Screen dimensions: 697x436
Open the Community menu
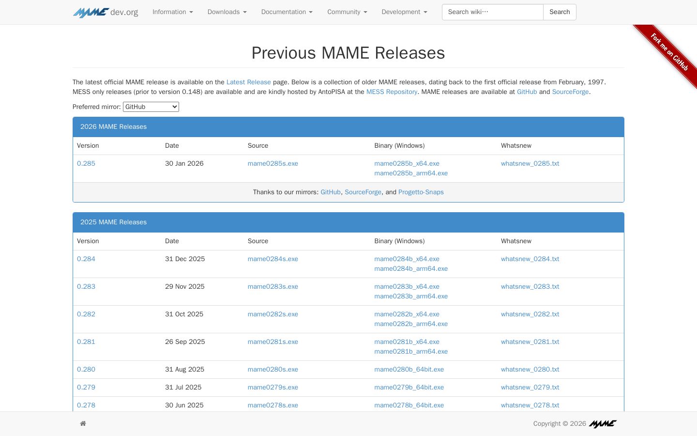[347, 12]
